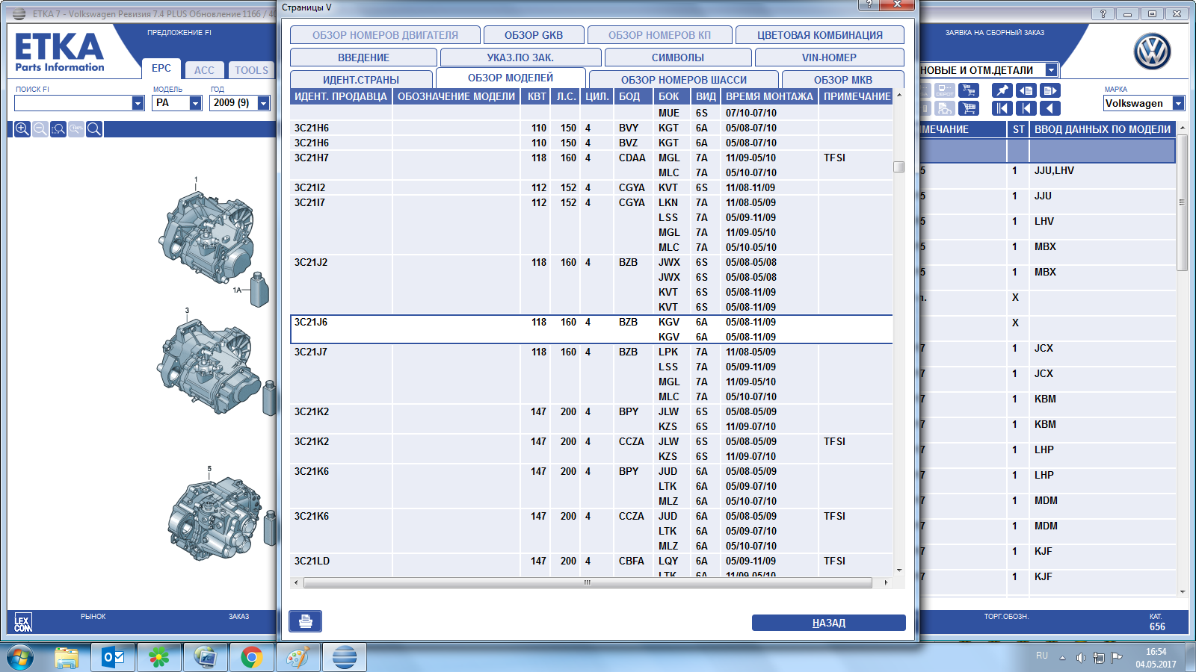Switch to the УКАЗ.ПО ЗАК. tab
1196x672 pixels.
pyautogui.click(x=520, y=57)
